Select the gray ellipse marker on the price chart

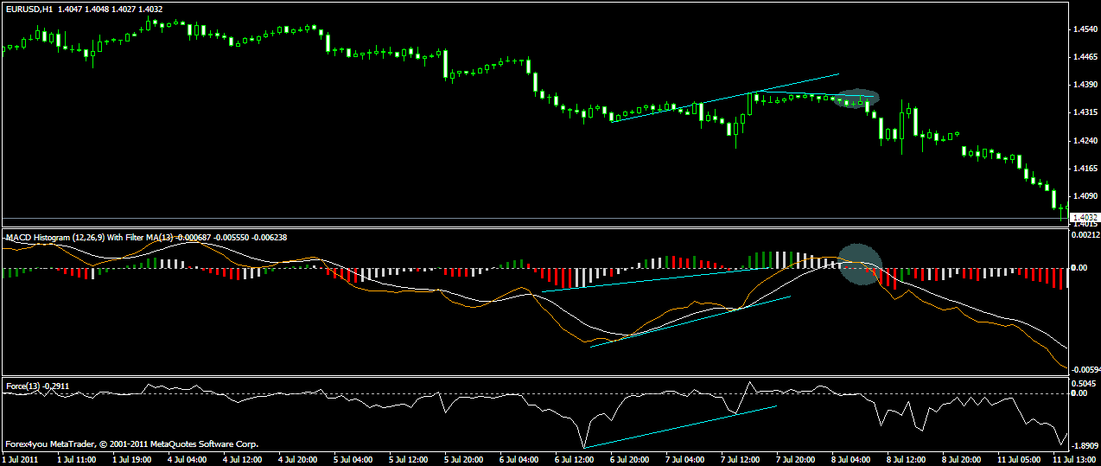pos(859,99)
